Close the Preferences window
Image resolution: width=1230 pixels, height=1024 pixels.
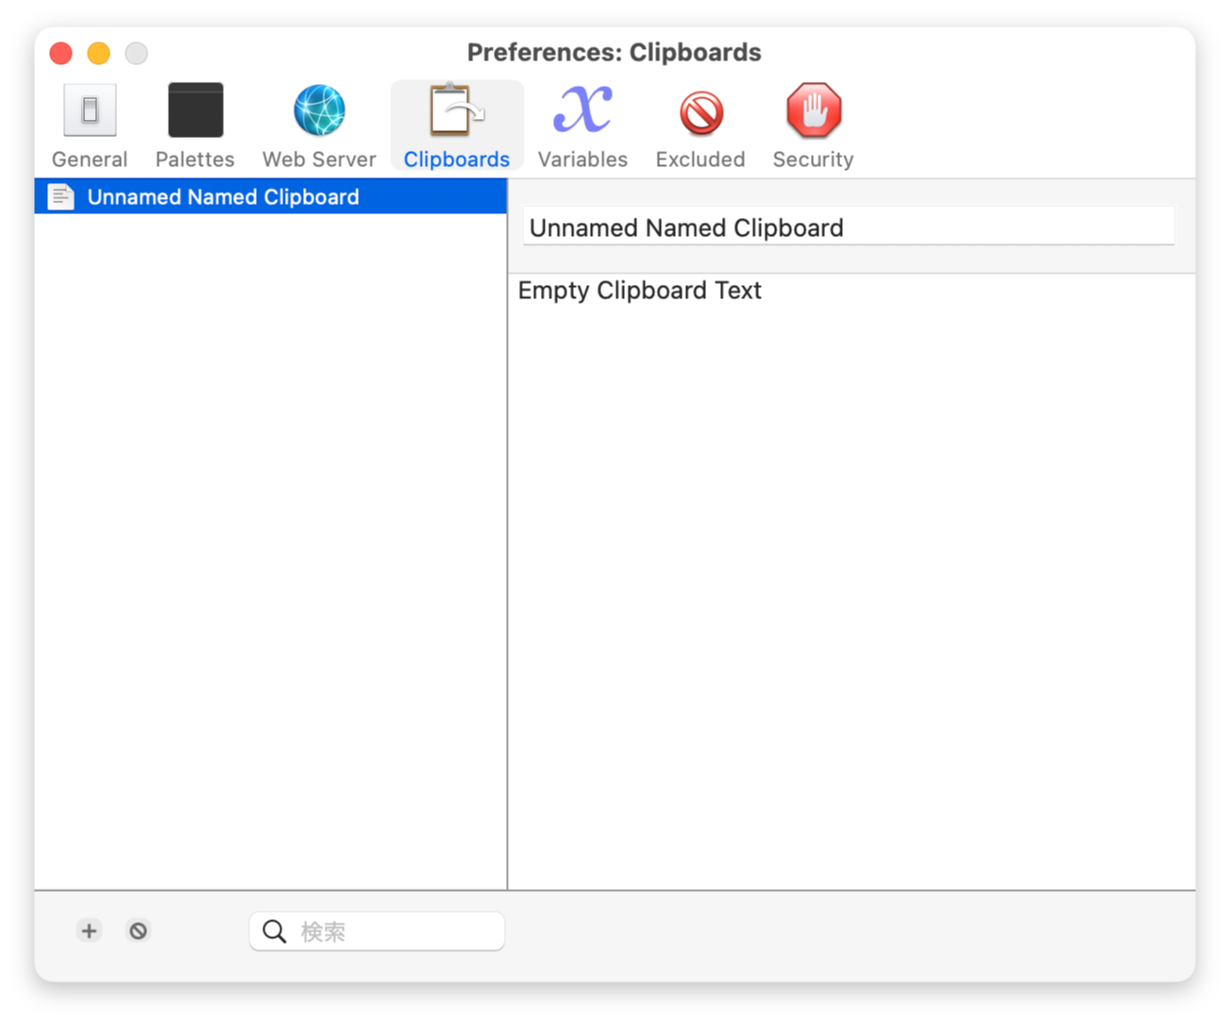(x=61, y=53)
